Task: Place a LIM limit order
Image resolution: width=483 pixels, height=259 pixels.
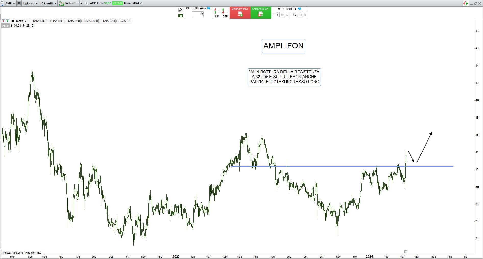Action: (217, 13)
